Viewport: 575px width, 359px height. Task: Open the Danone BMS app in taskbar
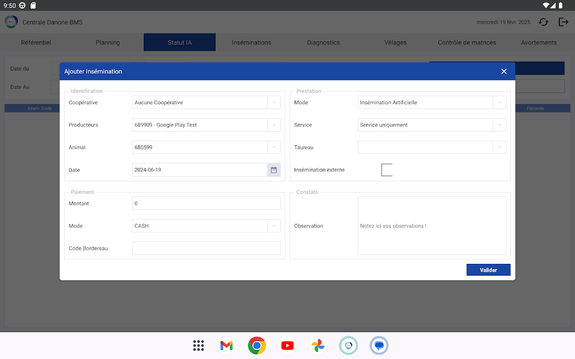[349, 346]
